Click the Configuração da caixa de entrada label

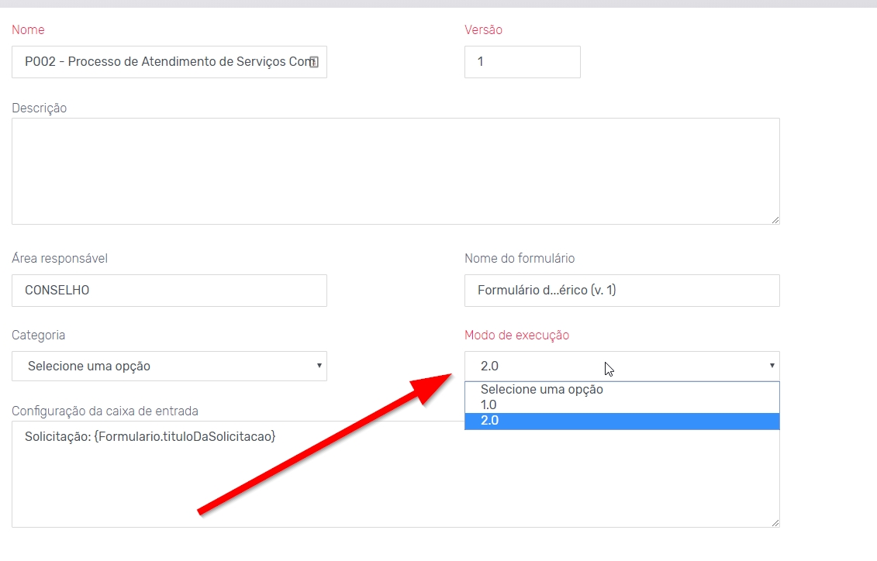pos(105,411)
